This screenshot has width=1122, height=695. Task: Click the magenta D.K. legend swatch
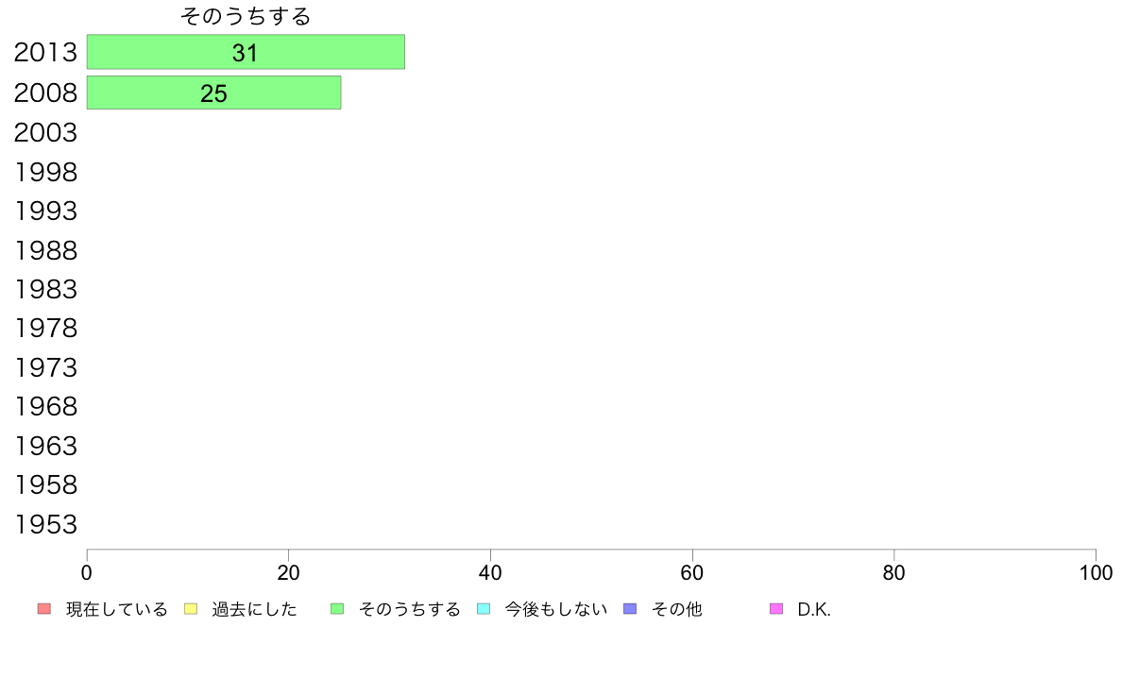pos(776,609)
